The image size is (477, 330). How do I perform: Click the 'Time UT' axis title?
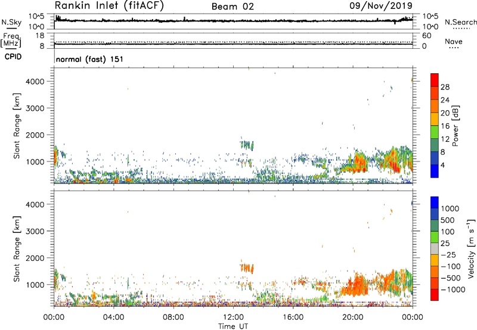233,326
